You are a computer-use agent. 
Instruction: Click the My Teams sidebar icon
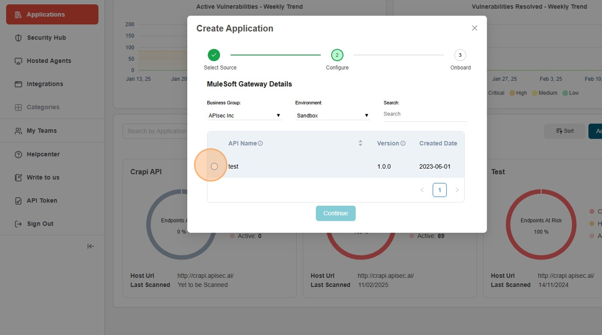[x=18, y=131]
